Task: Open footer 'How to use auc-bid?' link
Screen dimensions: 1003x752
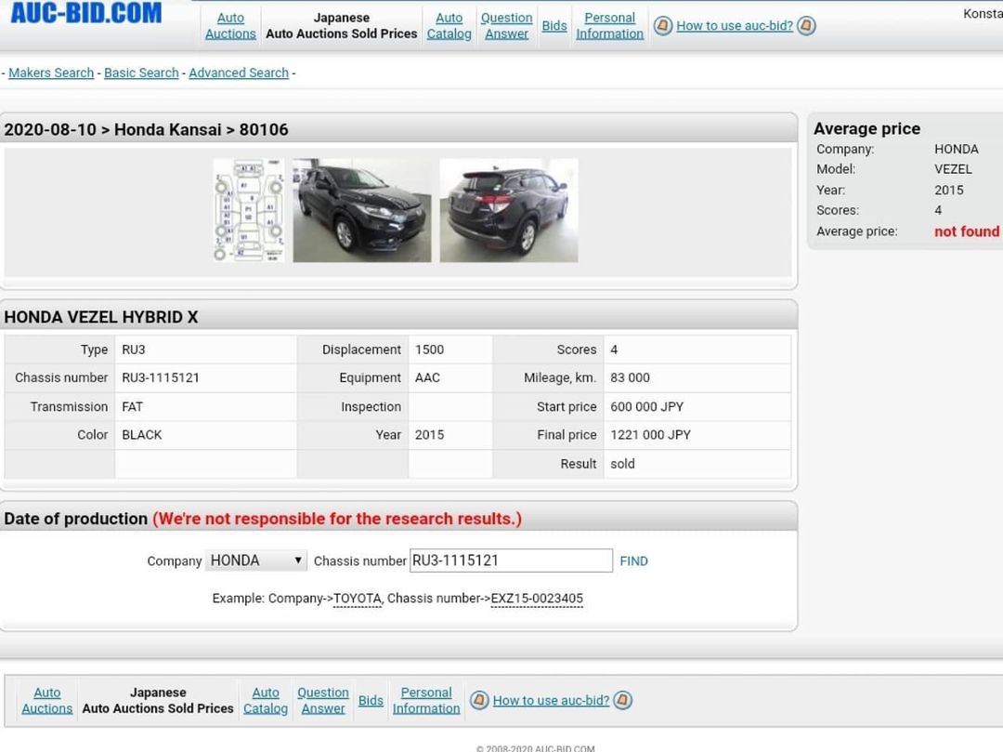Action: (x=551, y=700)
